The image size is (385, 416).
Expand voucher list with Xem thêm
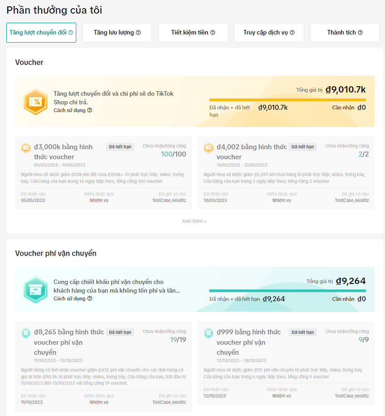(x=194, y=221)
